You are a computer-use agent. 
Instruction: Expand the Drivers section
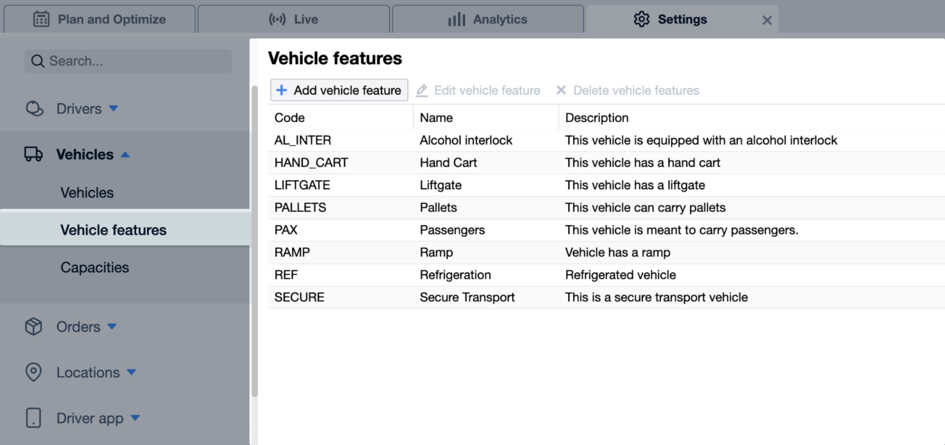click(x=113, y=108)
